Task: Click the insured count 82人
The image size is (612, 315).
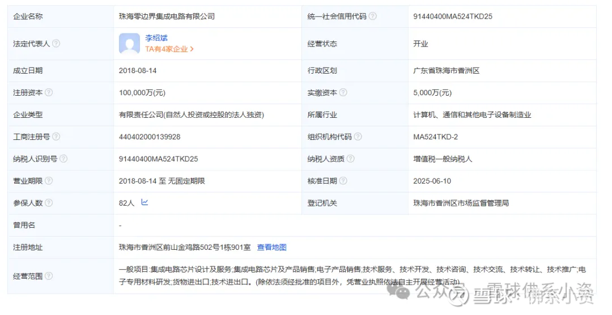Action: 126,203
